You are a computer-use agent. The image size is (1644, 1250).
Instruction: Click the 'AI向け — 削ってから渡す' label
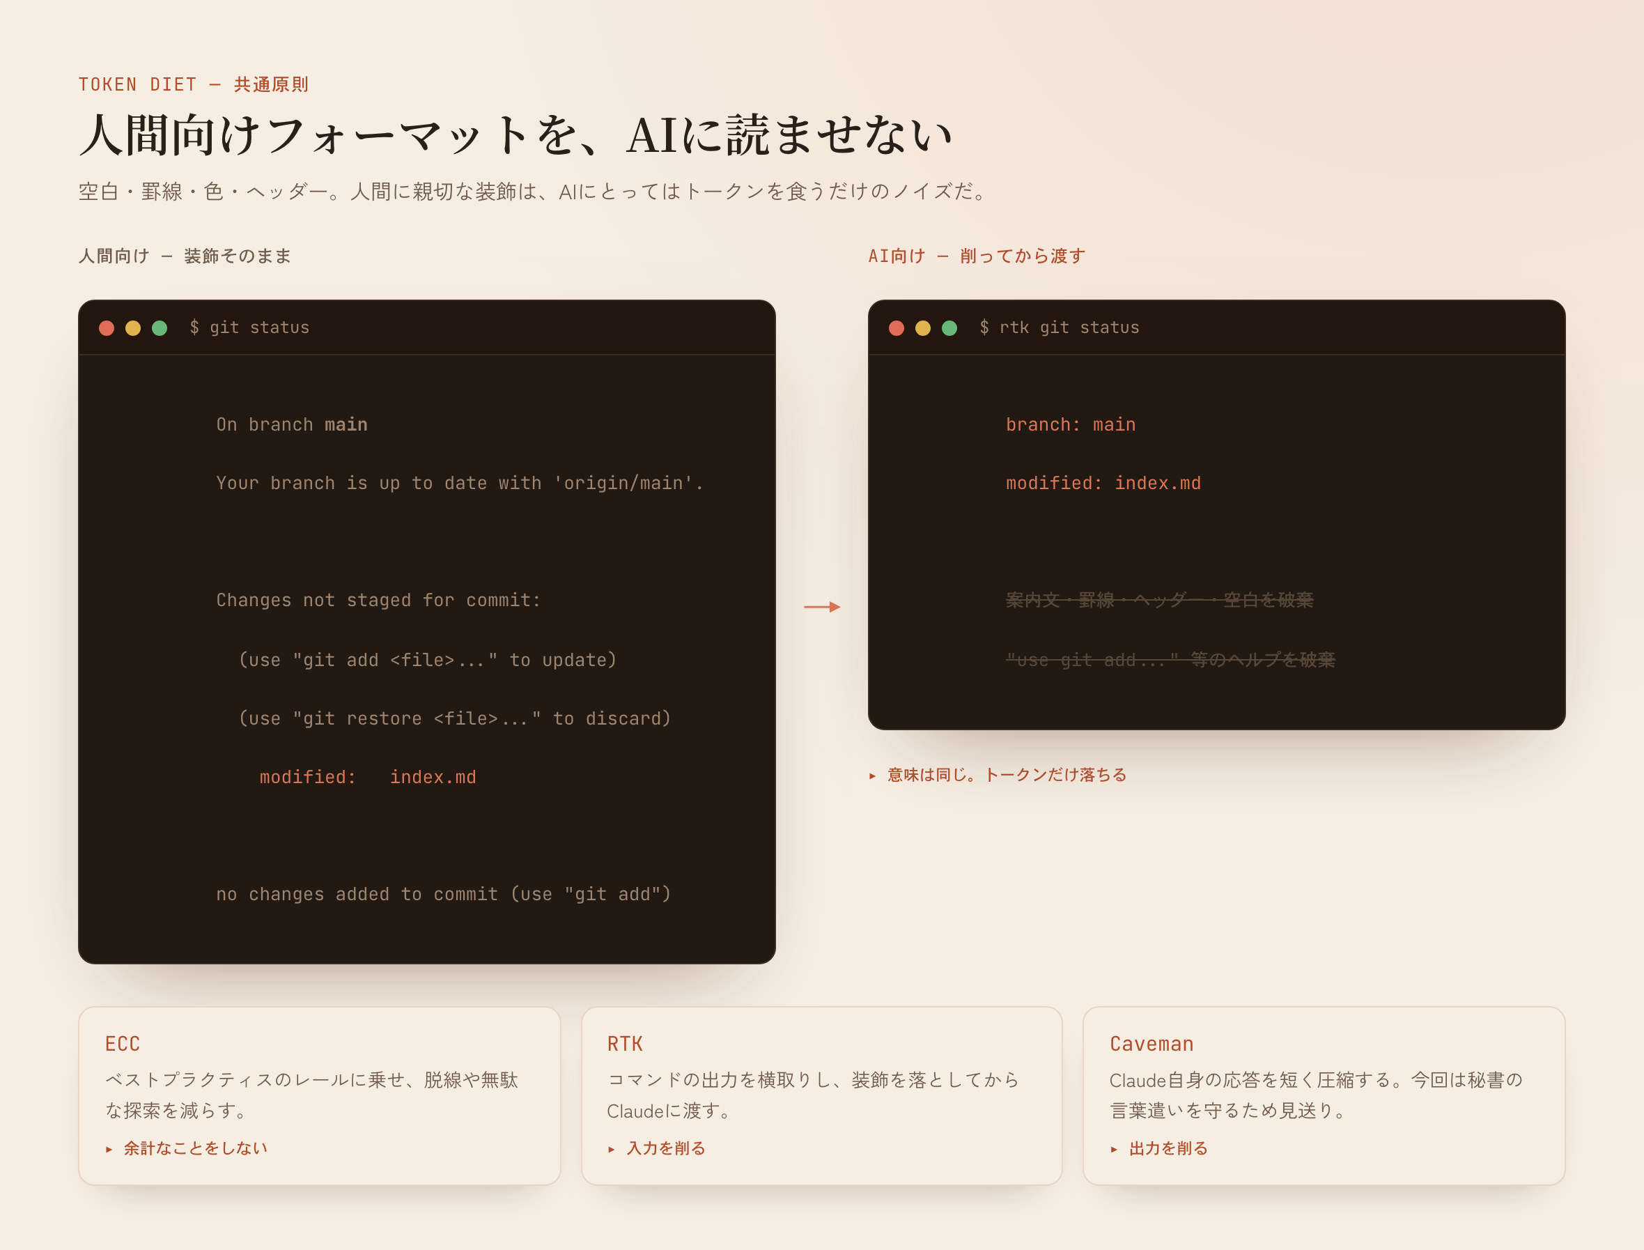point(977,256)
